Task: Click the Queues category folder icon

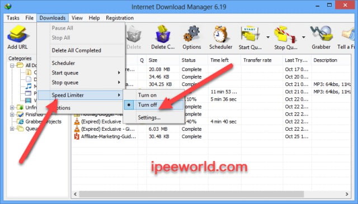Action: point(20,129)
